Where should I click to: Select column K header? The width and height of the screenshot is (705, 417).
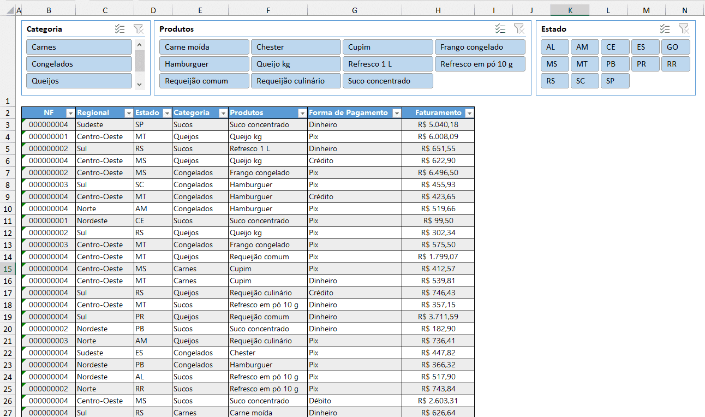(x=570, y=10)
